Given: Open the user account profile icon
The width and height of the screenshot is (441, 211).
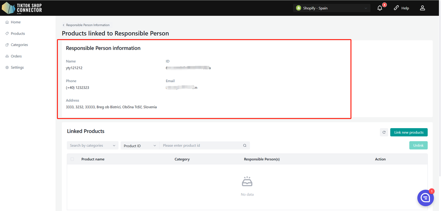Looking at the screenshot, I should (422, 8).
